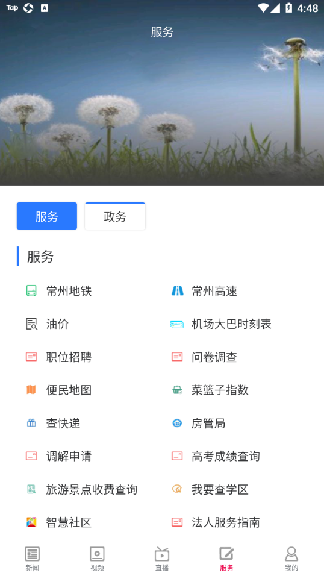324x576 pixels.
Task: Select 智慧社区 label
Action: click(x=69, y=522)
